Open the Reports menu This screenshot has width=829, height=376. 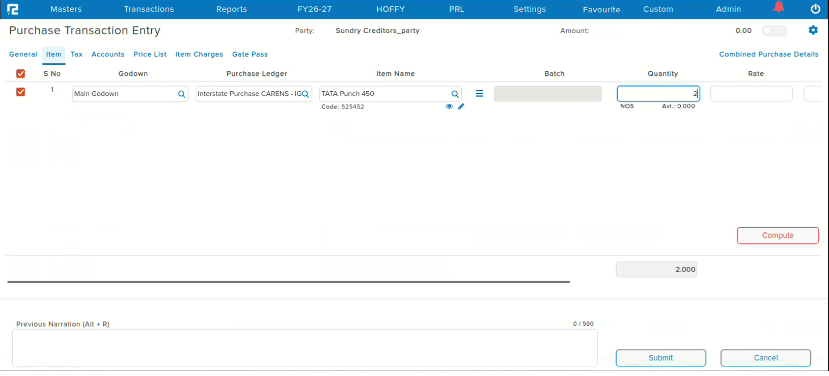(232, 9)
